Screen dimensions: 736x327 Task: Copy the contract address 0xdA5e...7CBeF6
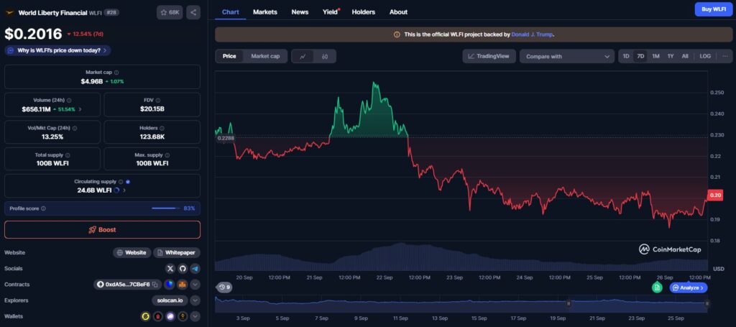pyautogui.click(x=155, y=285)
